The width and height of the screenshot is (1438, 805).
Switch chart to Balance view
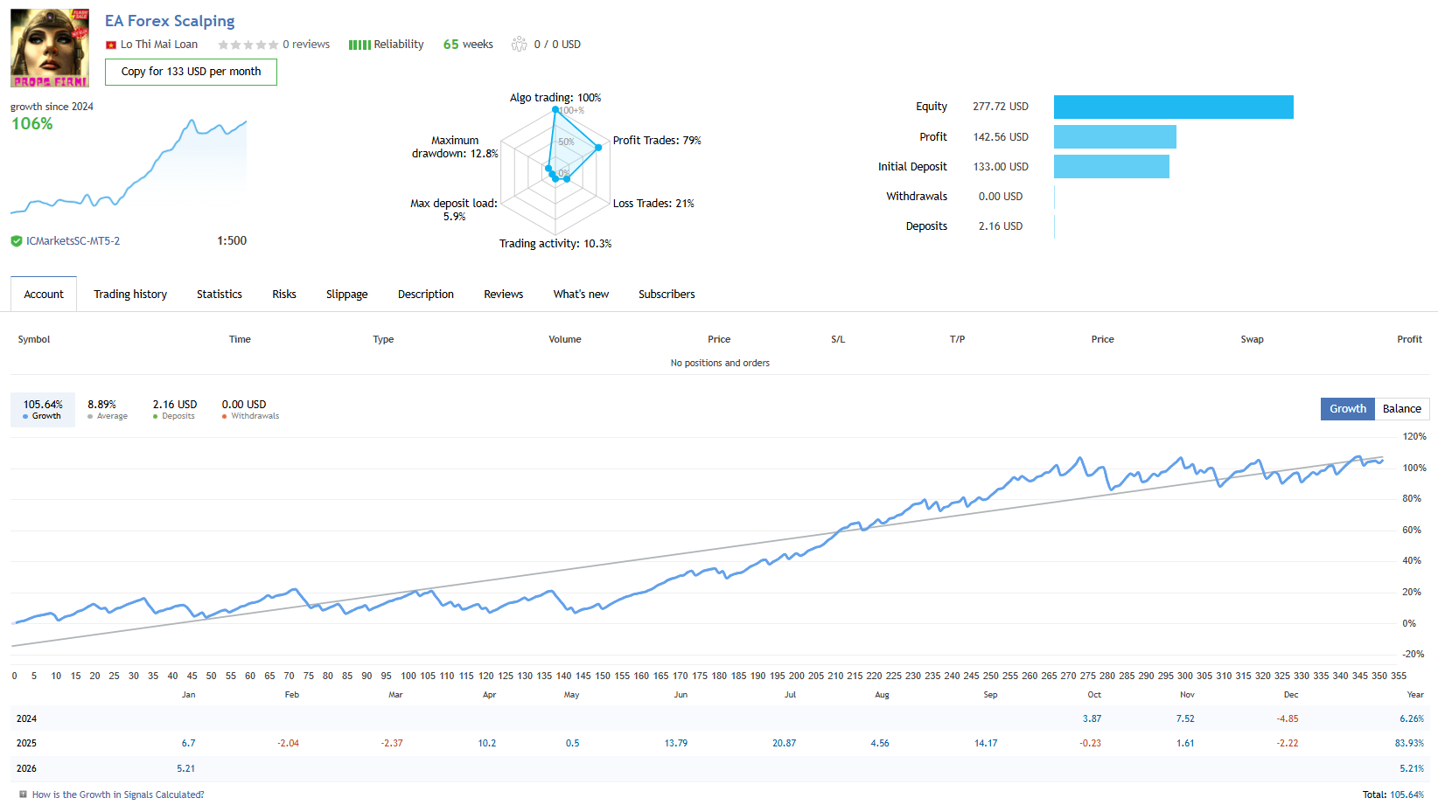[1401, 409]
